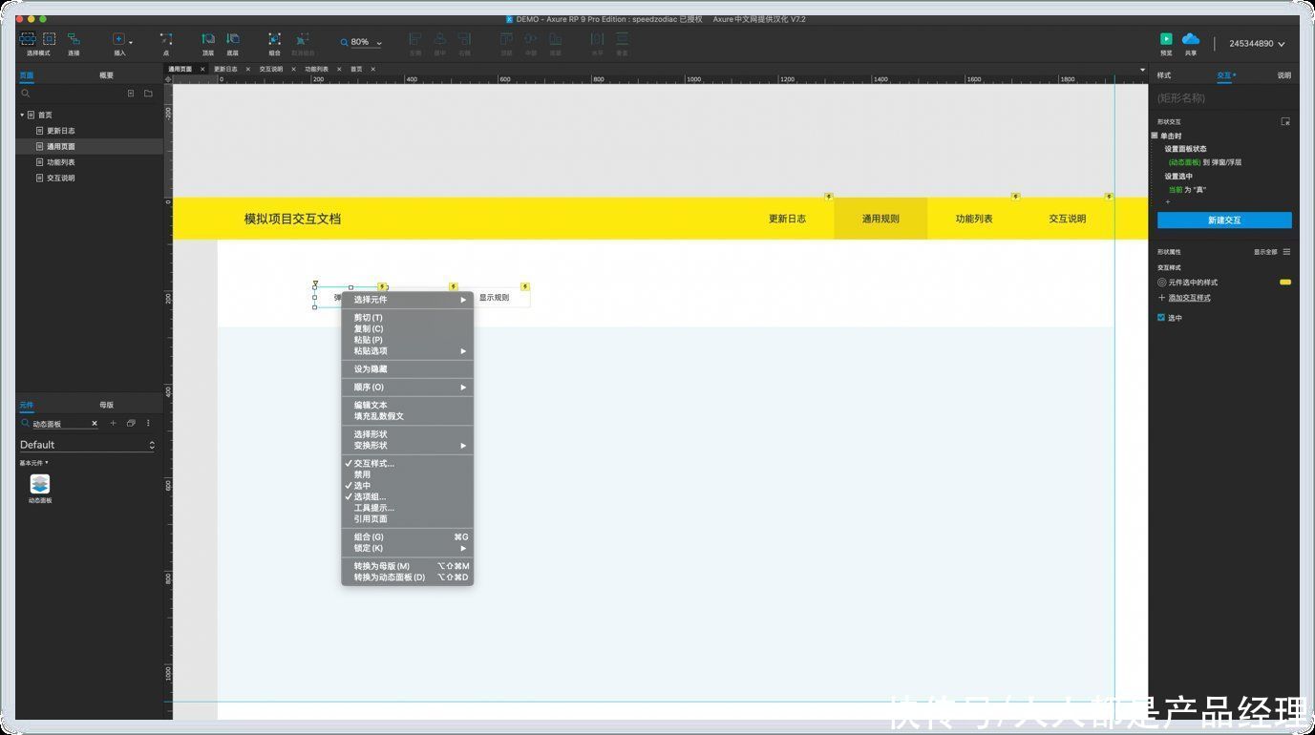1315x735 pixels.
Task: Select the contained selection mode icon
Action: [x=49, y=39]
